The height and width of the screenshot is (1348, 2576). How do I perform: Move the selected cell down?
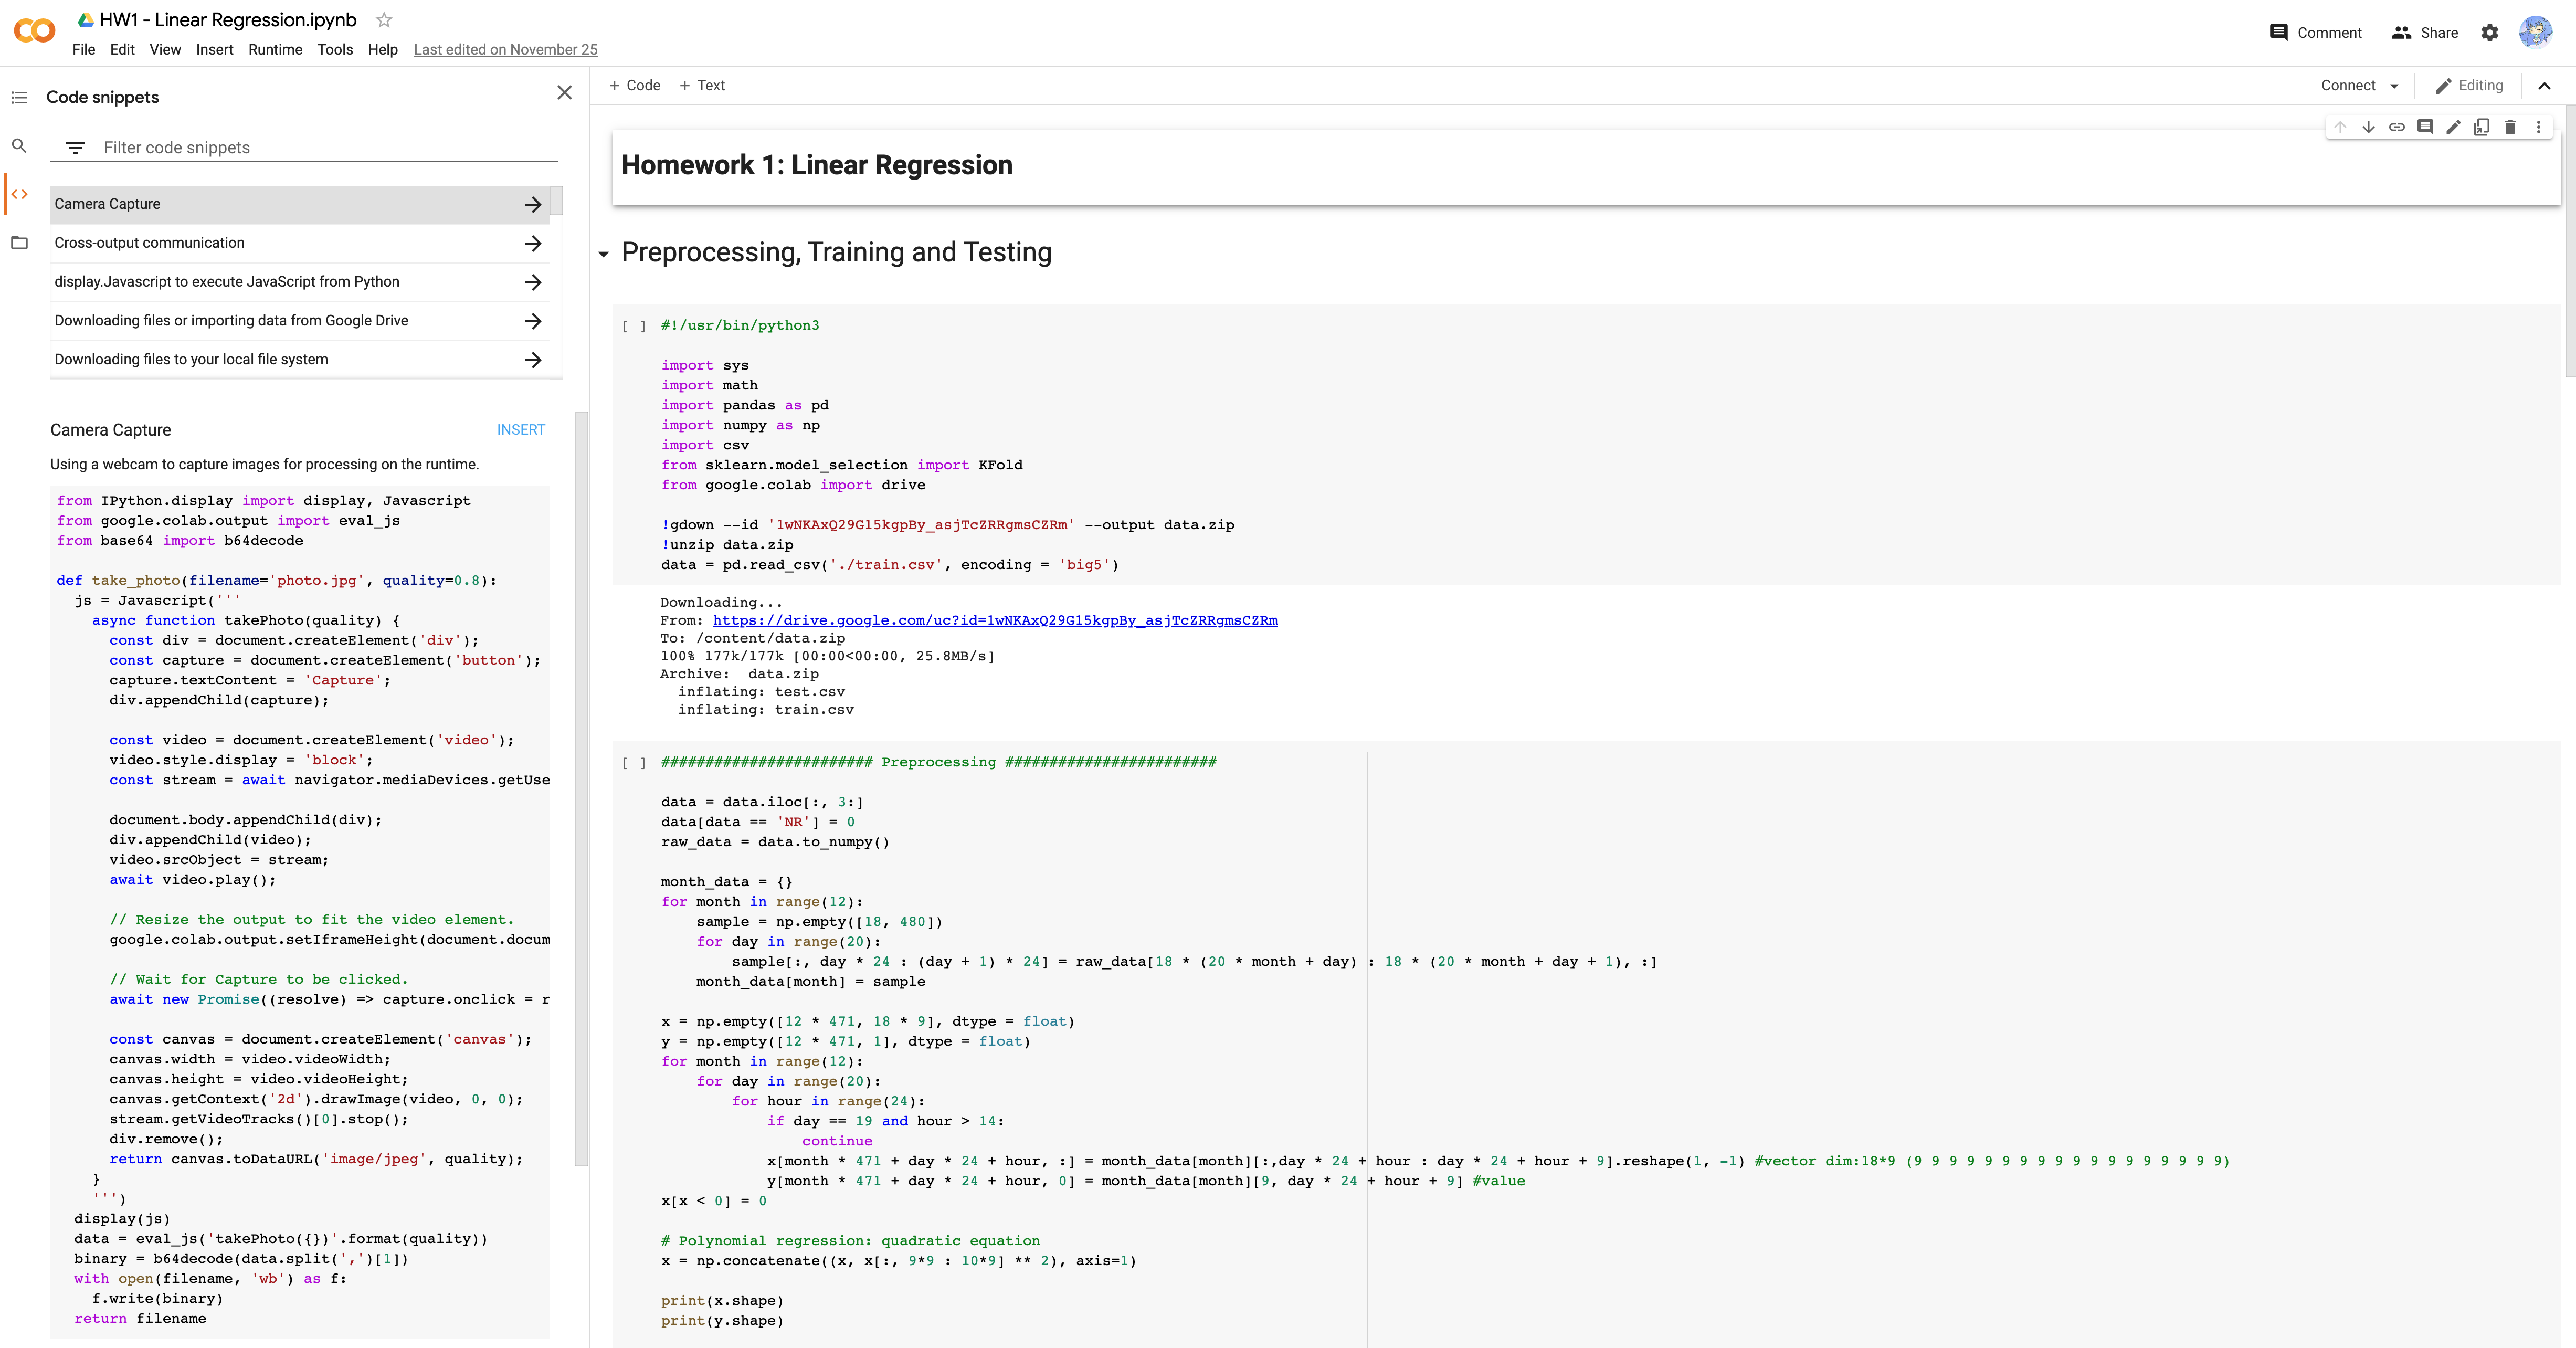click(x=2368, y=128)
